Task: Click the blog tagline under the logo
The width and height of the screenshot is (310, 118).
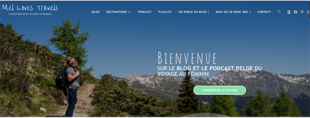Action: coord(30,14)
